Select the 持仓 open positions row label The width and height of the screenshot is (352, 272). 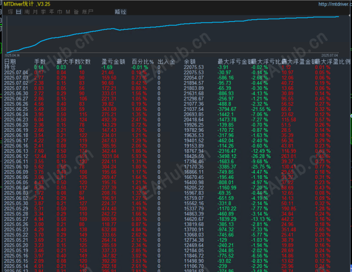[10, 67]
